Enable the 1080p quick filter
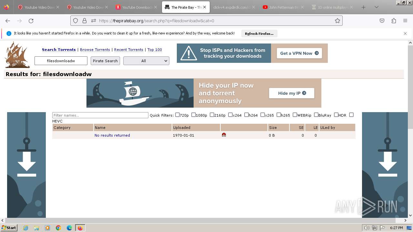 tap(194, 115)
